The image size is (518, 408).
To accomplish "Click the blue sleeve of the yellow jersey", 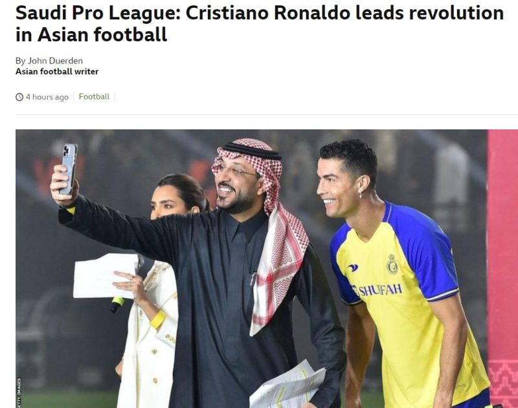I will pyautogui.click(x=424, y=252).
